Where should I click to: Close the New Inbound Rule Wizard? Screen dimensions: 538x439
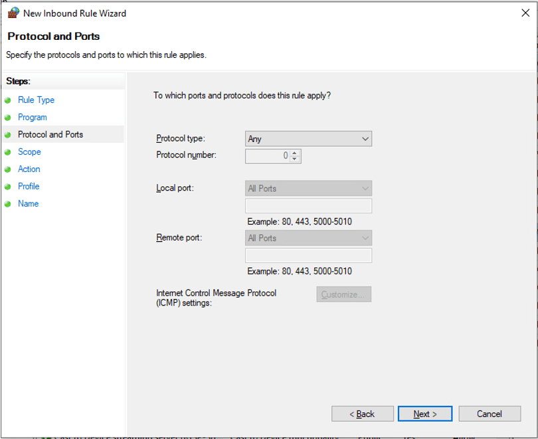(525, 13)
